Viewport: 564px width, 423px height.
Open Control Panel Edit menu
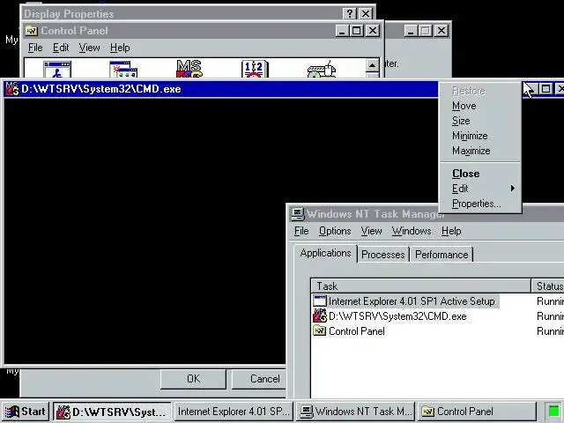(61, 48)
